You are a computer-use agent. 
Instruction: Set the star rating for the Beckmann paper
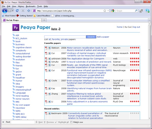click(135, 113)
